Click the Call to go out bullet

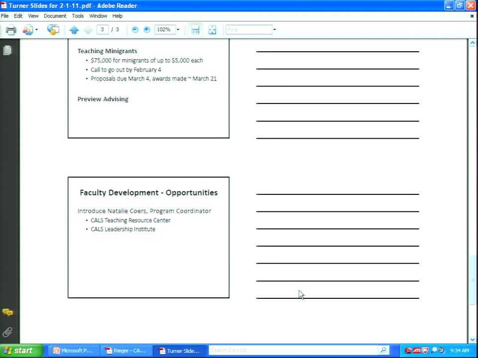tap(126, 70)
